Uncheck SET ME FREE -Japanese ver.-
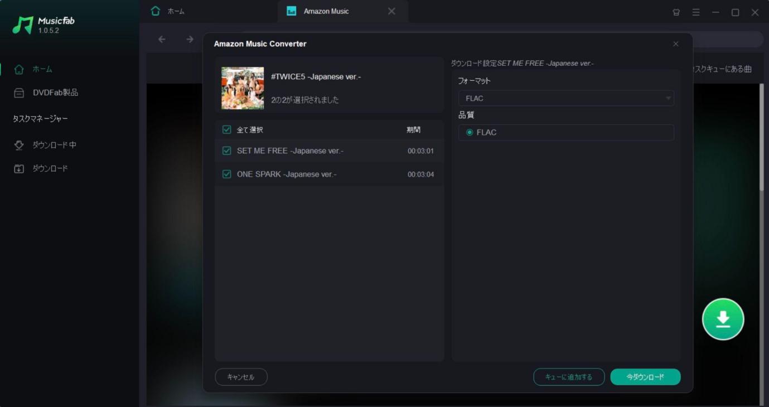 coord(227,151)
